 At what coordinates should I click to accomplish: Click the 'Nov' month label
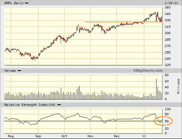click(x=91, y=136)
